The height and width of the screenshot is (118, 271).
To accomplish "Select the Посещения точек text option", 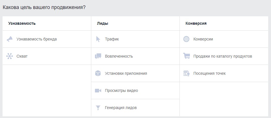I will [x=210, y=73].
